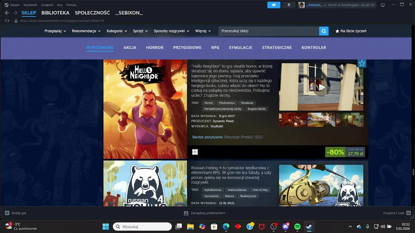Open the Pomoc menu
415x233 pixels.
tap(71, 5)
